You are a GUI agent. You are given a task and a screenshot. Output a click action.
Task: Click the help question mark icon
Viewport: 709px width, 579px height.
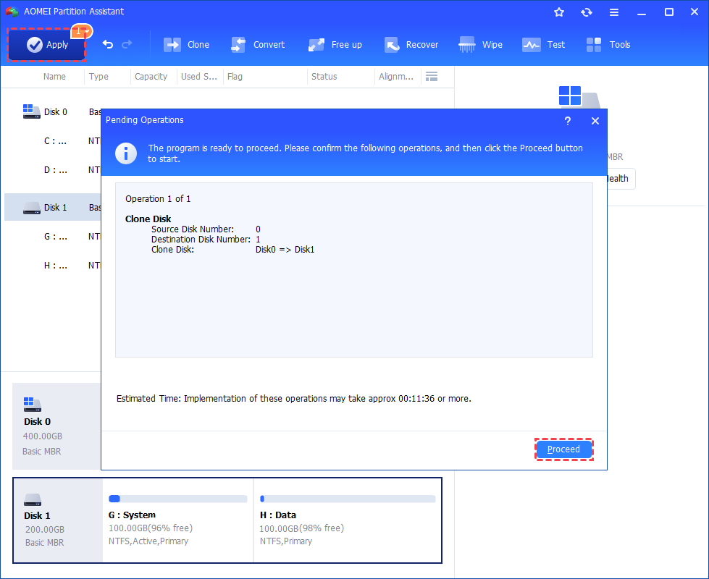pos(568,121)
